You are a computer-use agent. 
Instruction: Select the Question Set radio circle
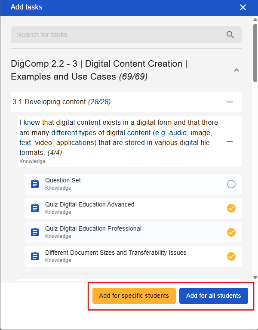[x=231, y=184]
